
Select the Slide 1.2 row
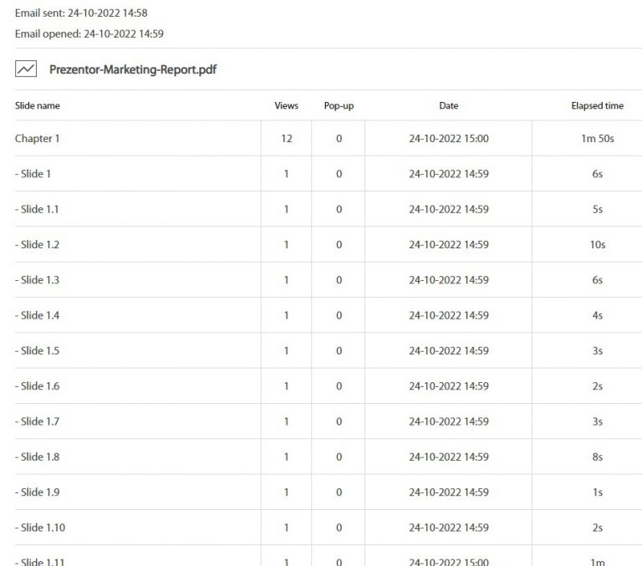point(329,244)
